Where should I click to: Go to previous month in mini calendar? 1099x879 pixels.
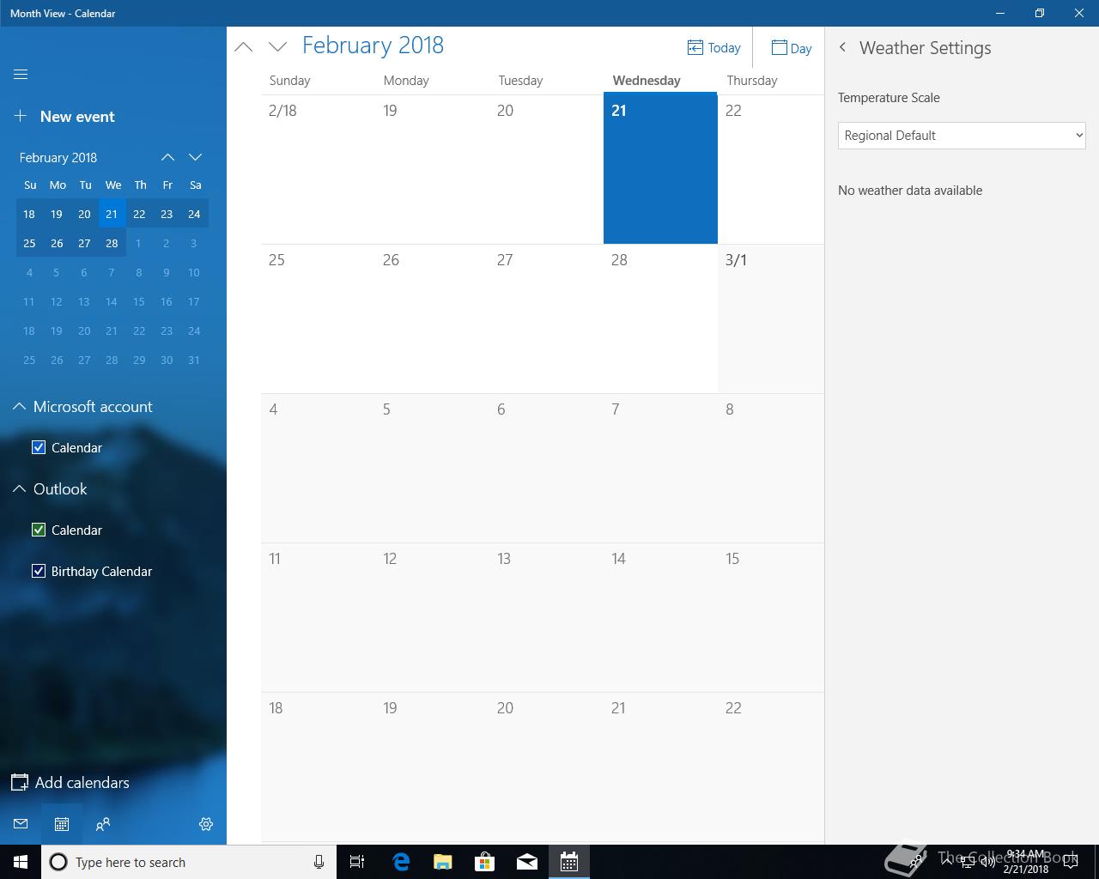point(167,157)
